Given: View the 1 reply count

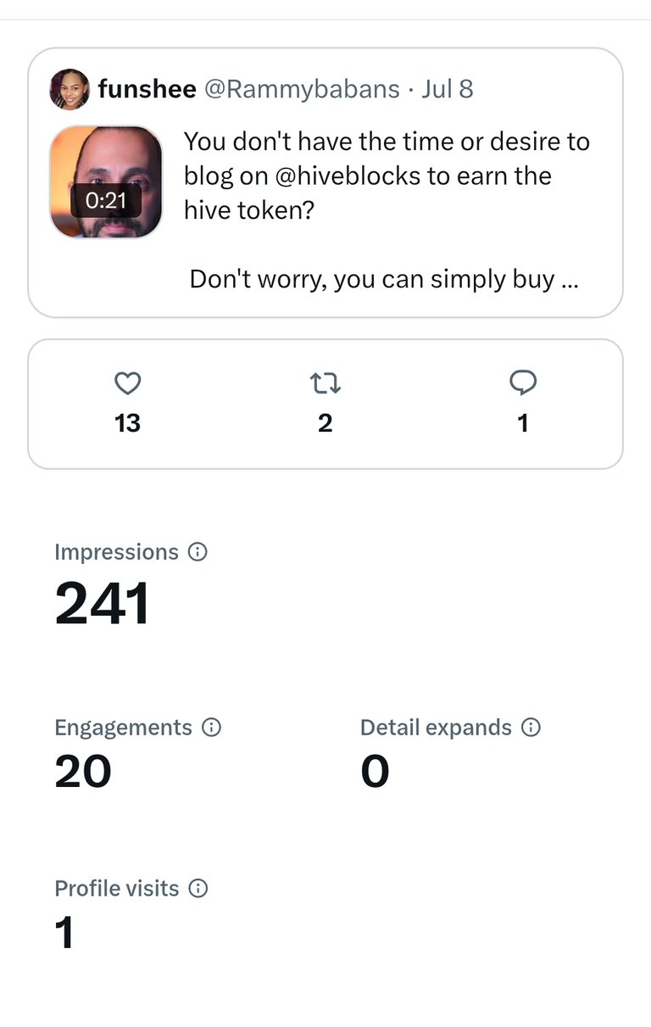Looking at the screenshot, I should pos(523,423).
